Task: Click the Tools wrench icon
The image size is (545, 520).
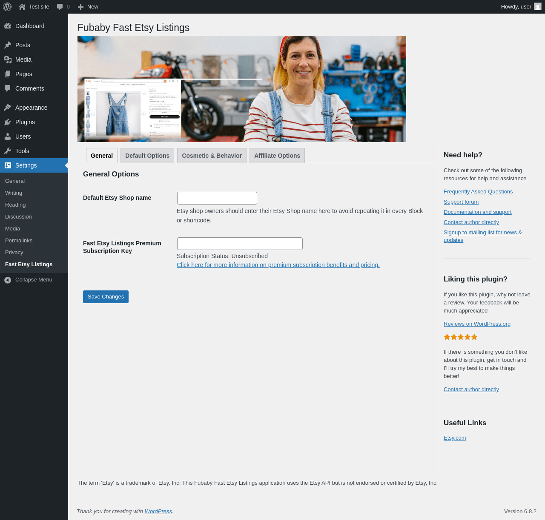Action: [8, 151]
